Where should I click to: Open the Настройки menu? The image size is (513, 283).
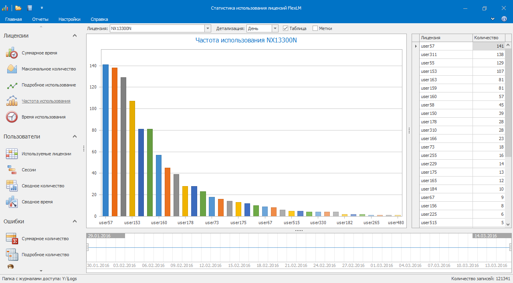69,19
